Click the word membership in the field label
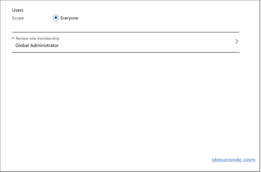The width and height of the screenshot is (261, 172). click(49, 38)
